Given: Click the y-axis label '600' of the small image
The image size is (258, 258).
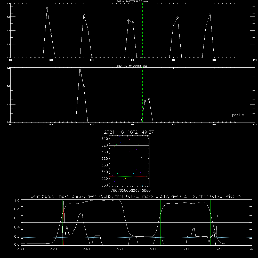Looking at the screenshot, I should (x=105, y=152).
